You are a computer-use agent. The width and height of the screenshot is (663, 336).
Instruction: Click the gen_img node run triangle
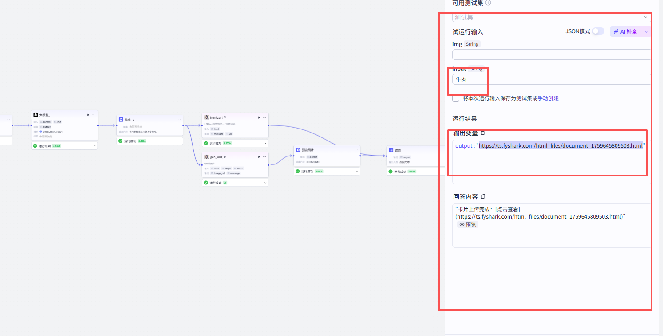click(x=259, y=157)
